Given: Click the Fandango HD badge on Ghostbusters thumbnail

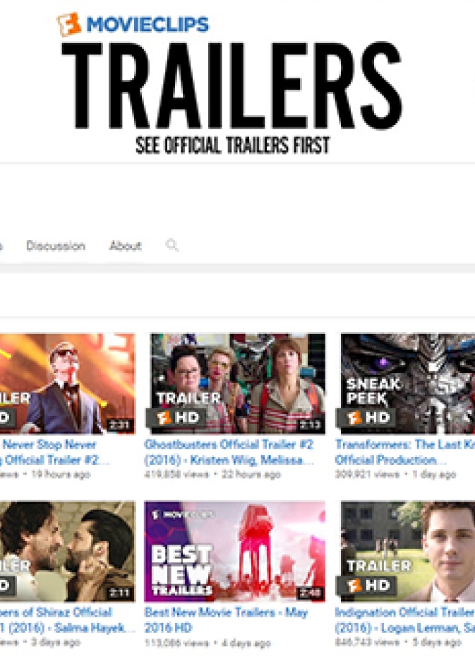Looking at the screenshot, I should click(176, 418).
